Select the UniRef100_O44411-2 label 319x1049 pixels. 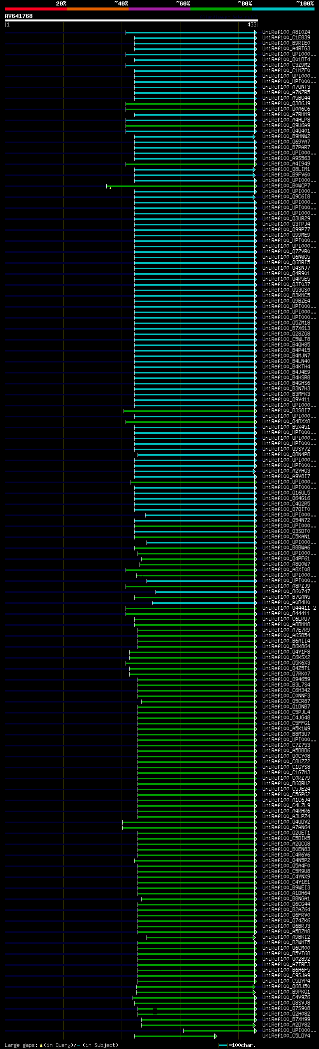(289, 608)
